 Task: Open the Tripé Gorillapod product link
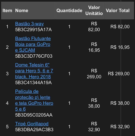click(32, 124)
